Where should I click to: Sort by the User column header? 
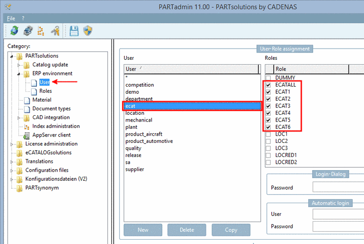click(192, 69)
